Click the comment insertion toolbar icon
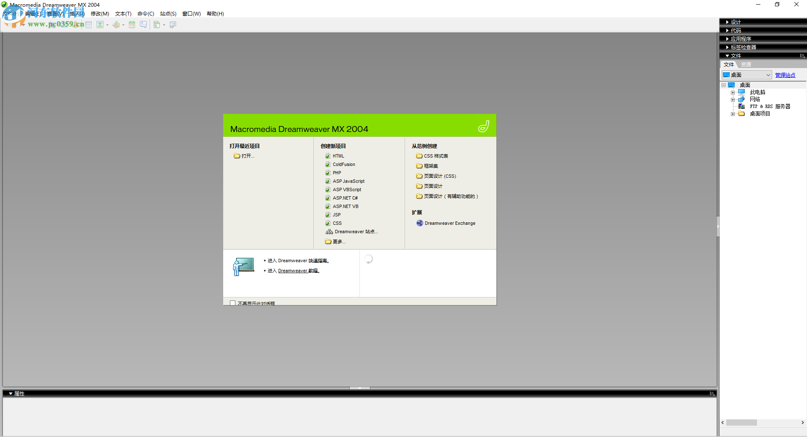Viewport: 807px width, 437px height. pos(143,24)
